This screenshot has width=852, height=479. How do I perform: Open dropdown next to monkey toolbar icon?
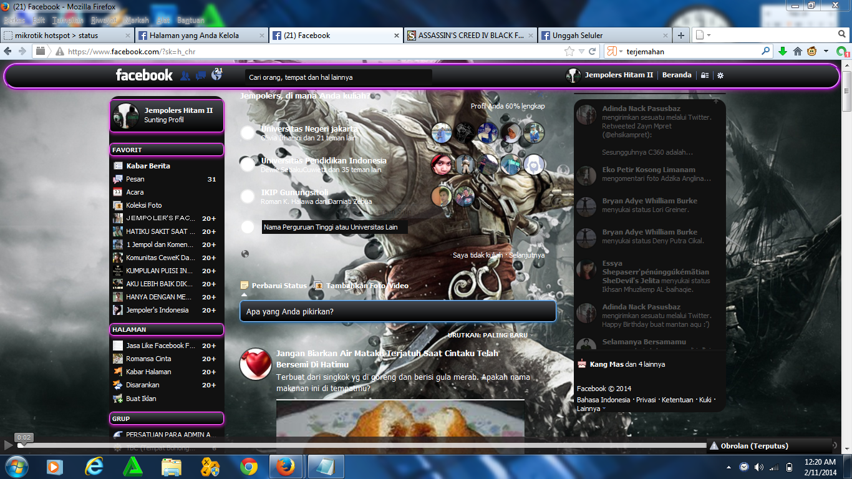[x=826, y=52]
